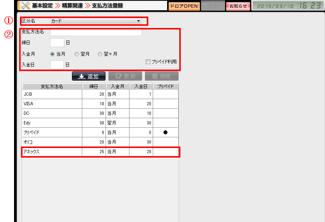Select the VISA payment method row
This screenshot has height=222, width=325.
[x=52, y=104]
